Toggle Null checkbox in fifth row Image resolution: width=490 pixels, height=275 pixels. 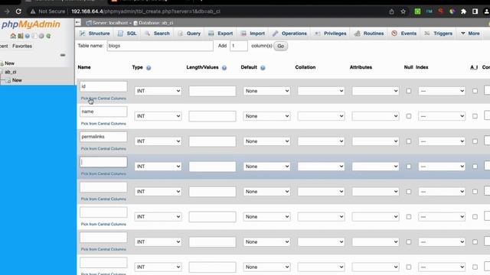(408, 192)
